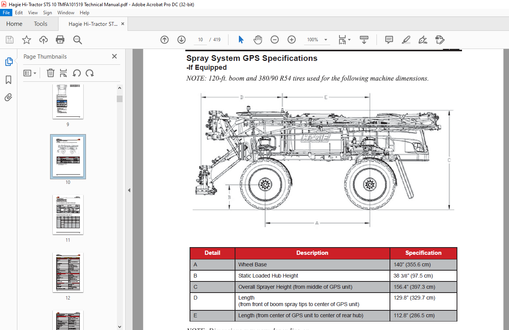Viewport: 509px width, 330px height.
Task: Go to next page arrow
Action: pos(181,40)
